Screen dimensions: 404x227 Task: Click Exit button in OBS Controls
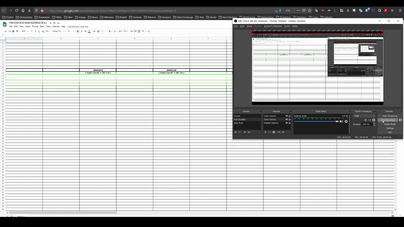(x=389, y=132)
